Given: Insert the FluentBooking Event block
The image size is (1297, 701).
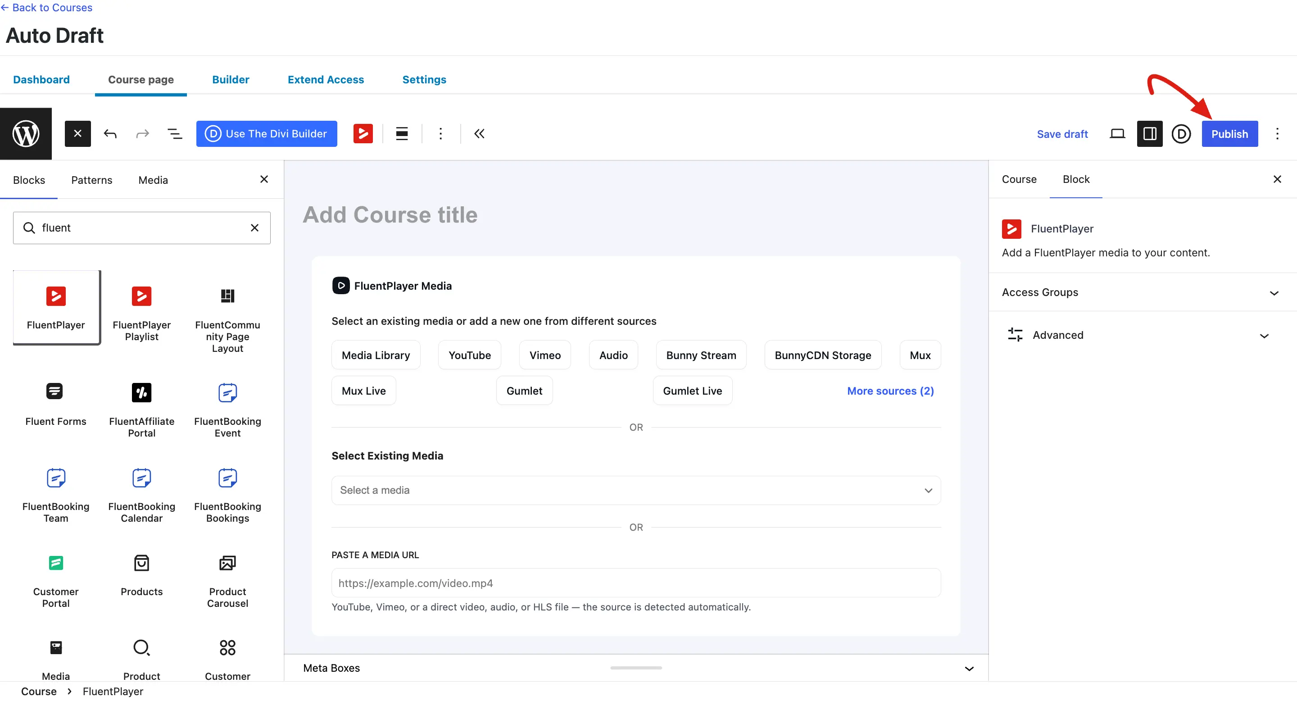Looking at the screenshot, I should pos(227,410).
